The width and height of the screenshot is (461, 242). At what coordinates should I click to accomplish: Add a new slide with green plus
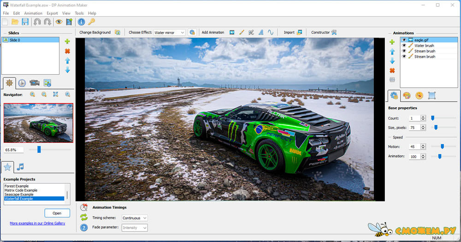(x=67, y=42)
